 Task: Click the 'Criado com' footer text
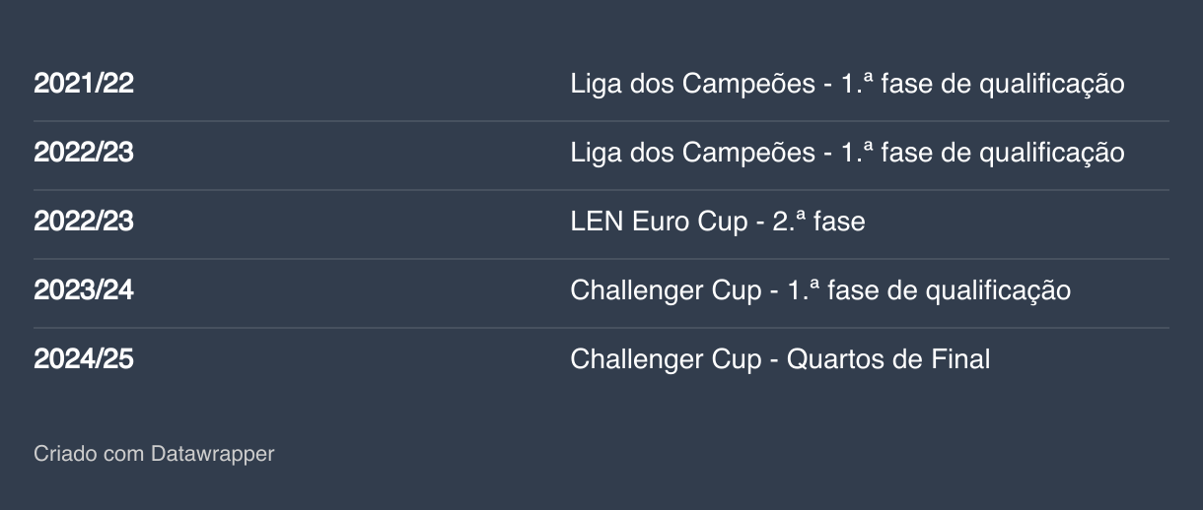pos(89,454)
